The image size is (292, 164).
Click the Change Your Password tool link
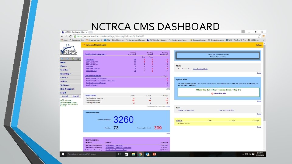coord(186,110)
